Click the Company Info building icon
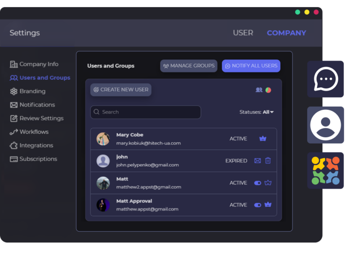The image size is (345, 261). pos(13,64)
